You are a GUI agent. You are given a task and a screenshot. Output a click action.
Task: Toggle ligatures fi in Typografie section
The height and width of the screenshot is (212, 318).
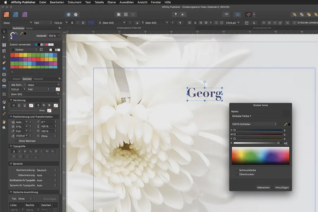point(14,151)
